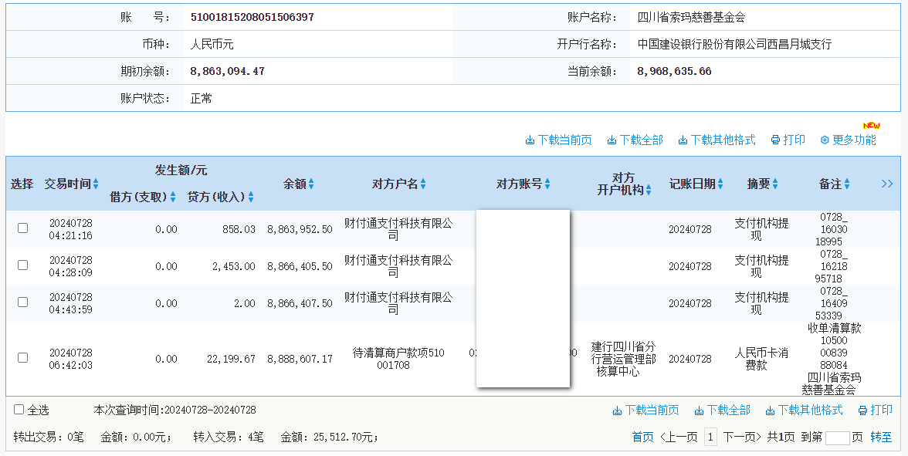Click the opening balance 8,863,094.47
Viewport: 908px width, 456px height.
pos(227,71)
